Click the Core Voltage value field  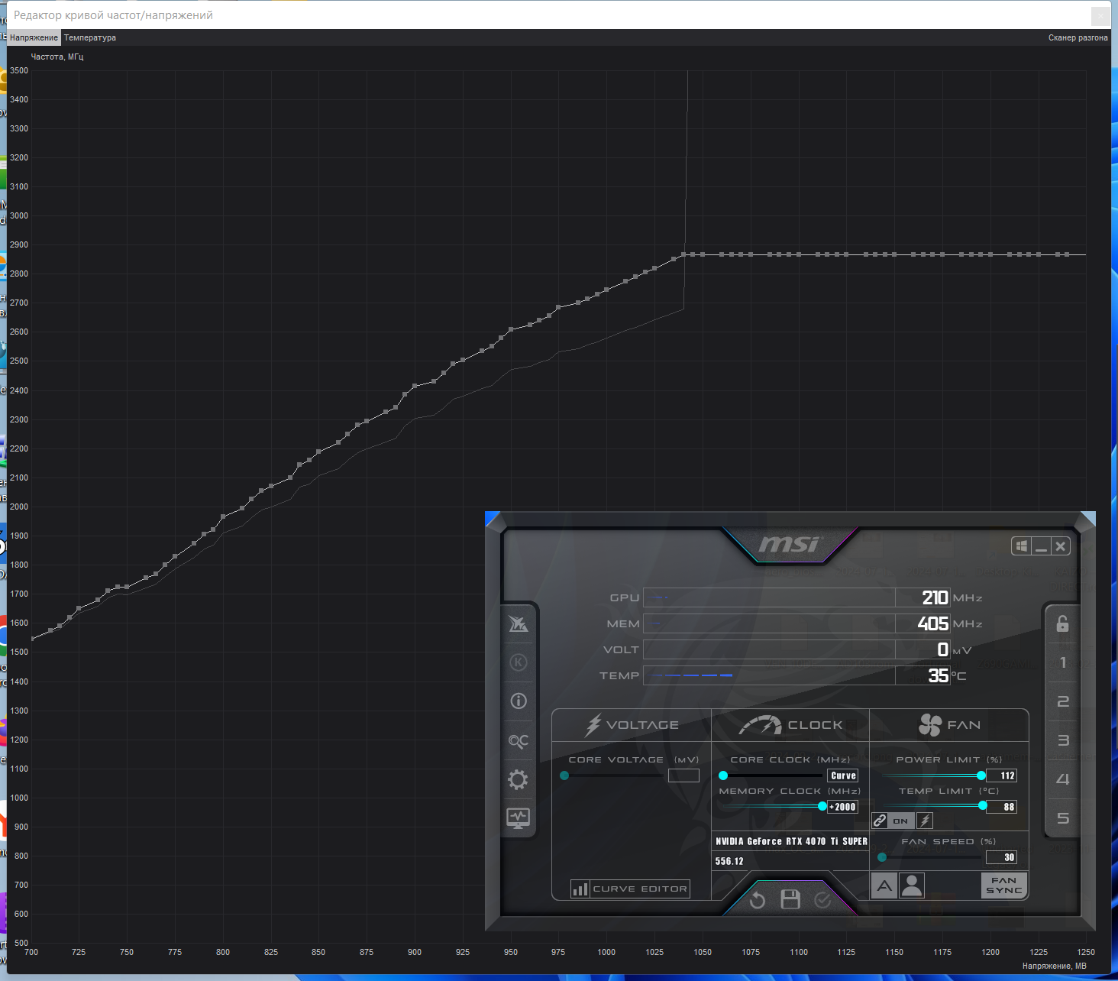(x=683, y=775)
